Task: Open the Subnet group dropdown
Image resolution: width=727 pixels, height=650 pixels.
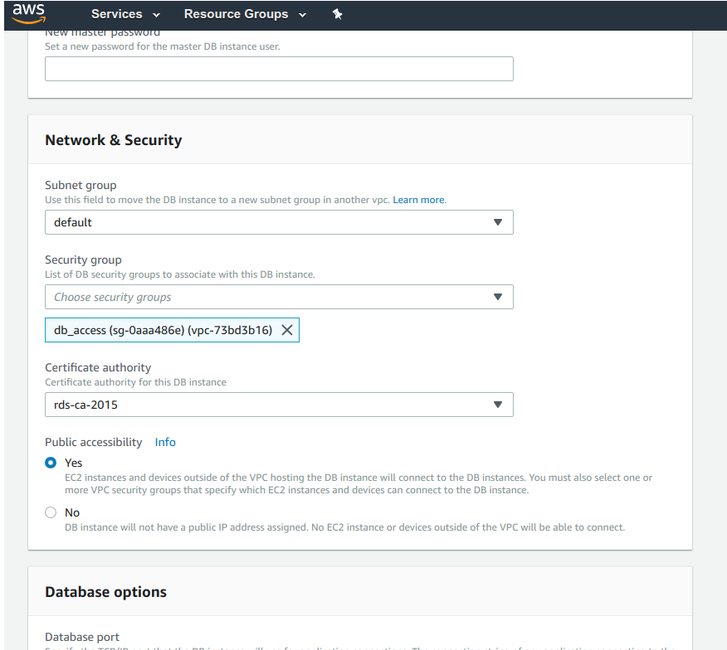Action: (x=498, y=222)
